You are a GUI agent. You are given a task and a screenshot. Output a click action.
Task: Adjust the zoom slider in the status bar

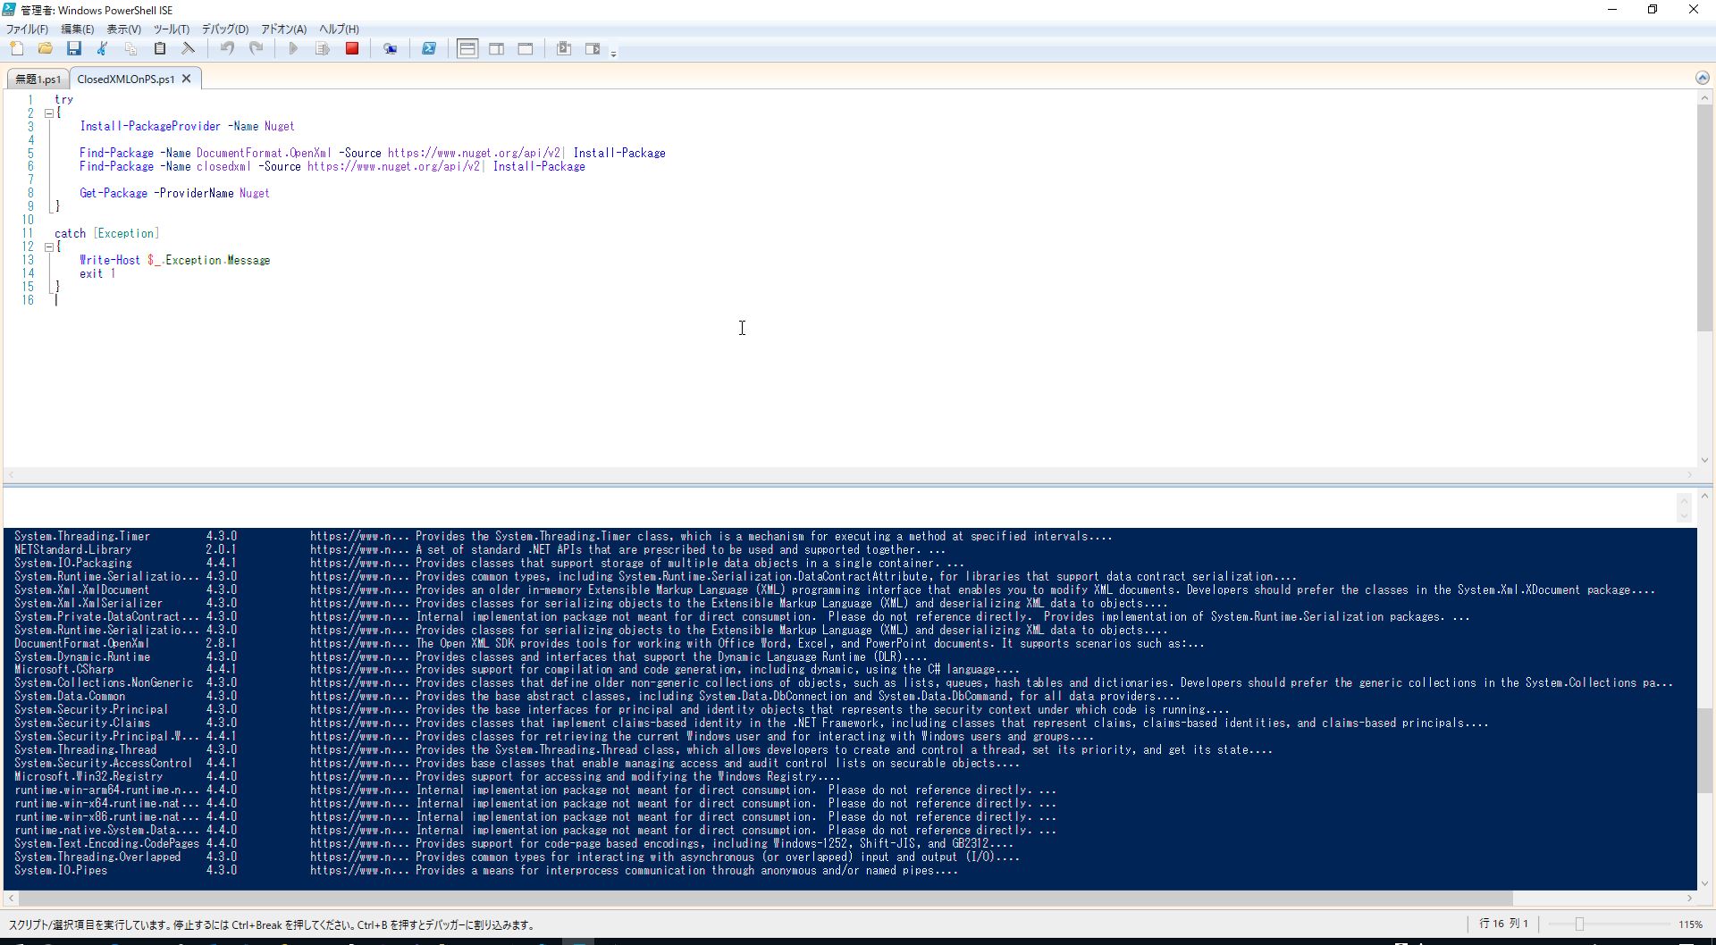(1582, 924)
